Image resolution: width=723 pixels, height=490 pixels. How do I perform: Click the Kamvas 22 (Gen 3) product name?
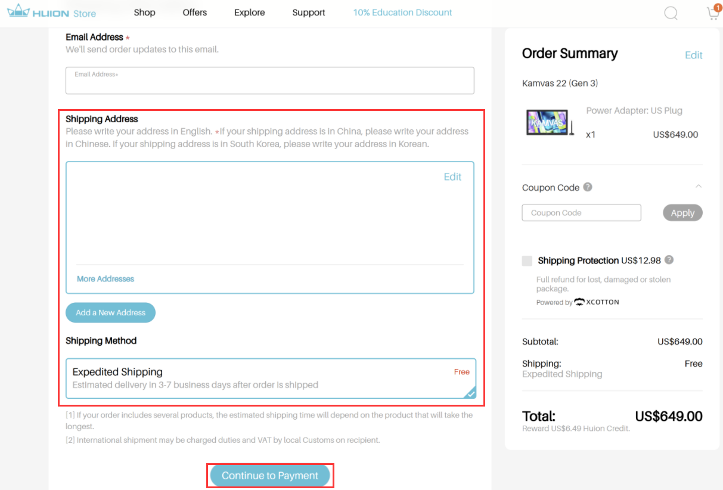pyautogui.click(x=560, y=83)
